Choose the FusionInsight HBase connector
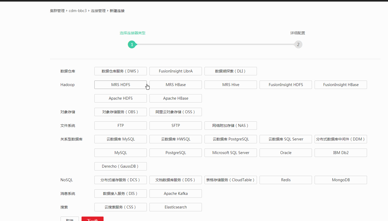 tap(341, 85)
